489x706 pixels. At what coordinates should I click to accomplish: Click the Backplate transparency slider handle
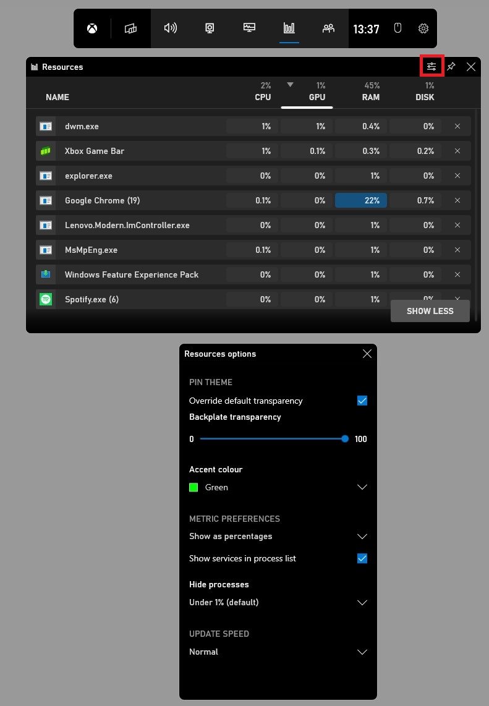pyautogui.click(x=345, y=439)
